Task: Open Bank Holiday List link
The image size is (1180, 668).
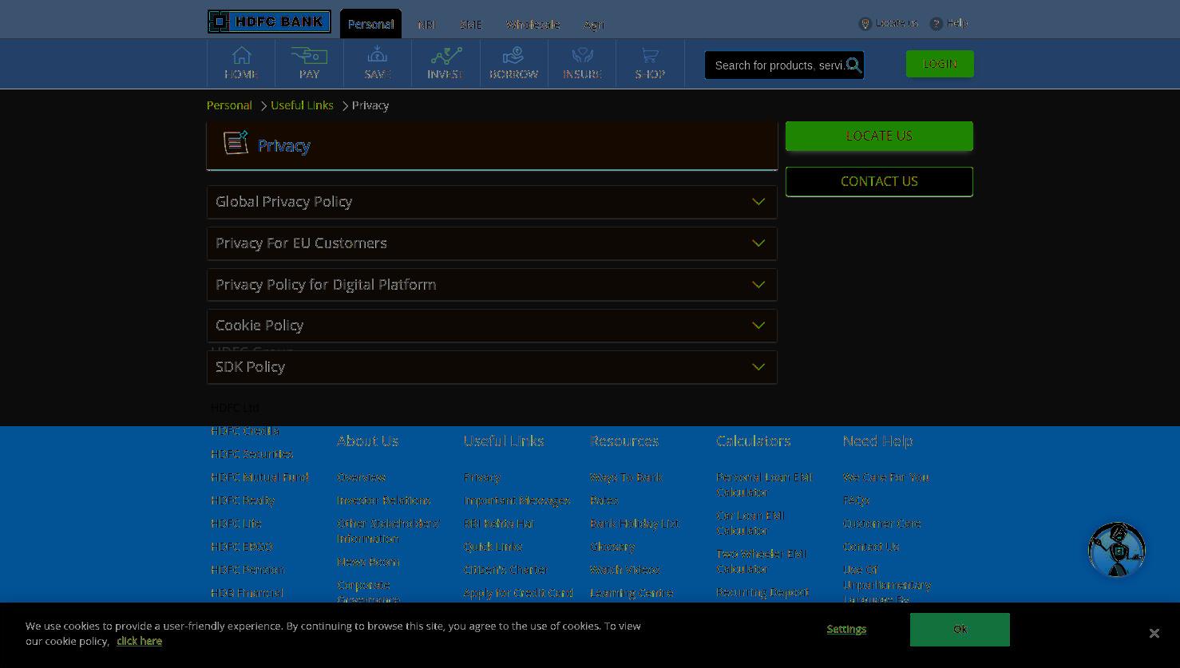Action: tap(635, 524)
